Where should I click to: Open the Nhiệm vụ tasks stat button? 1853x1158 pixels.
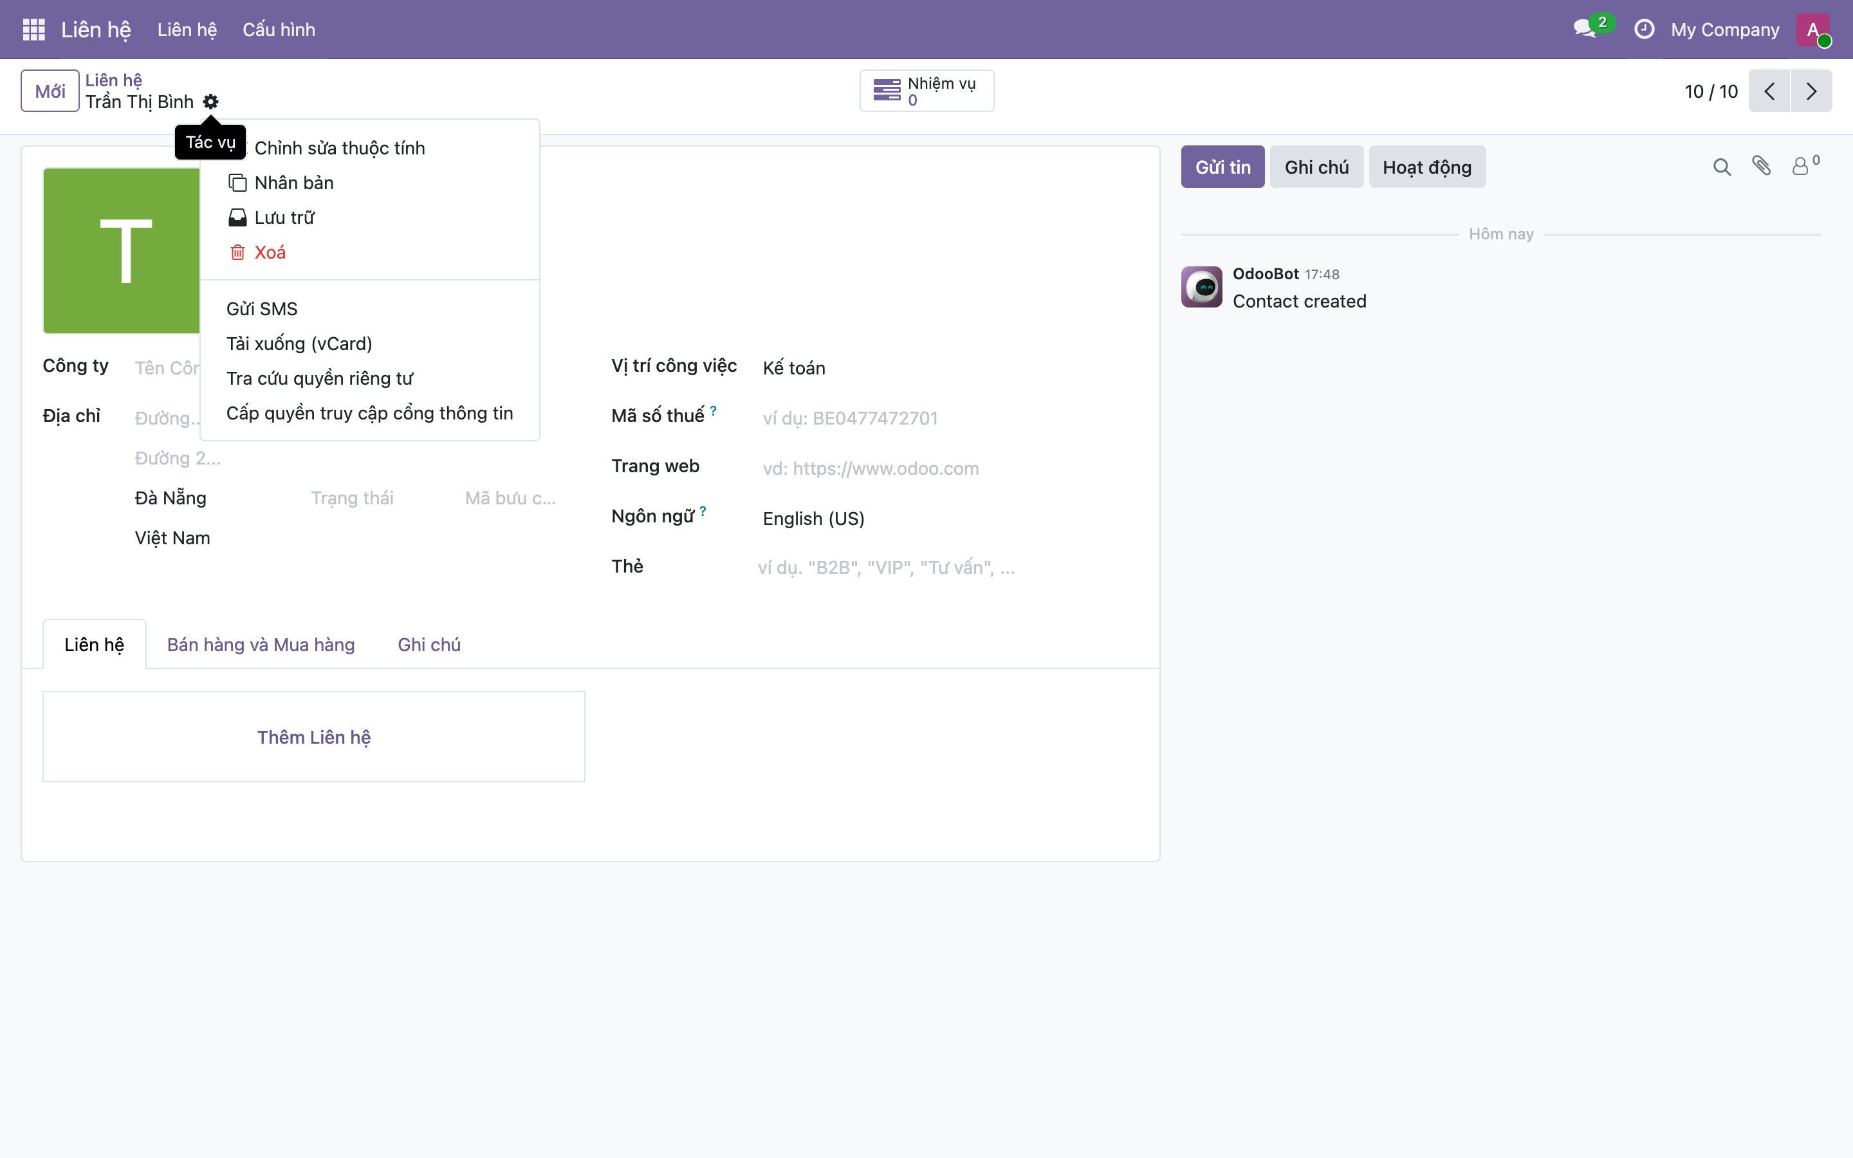click(x=926, y=91)
